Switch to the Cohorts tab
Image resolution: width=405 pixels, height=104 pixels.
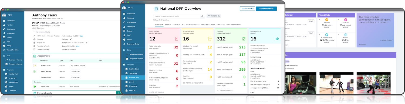tap(176, 25)
